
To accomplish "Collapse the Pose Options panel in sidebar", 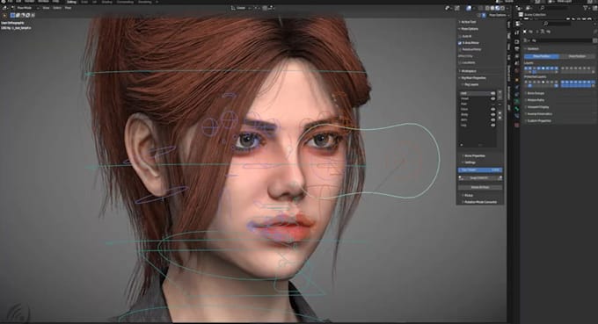I will coord(469,29).
